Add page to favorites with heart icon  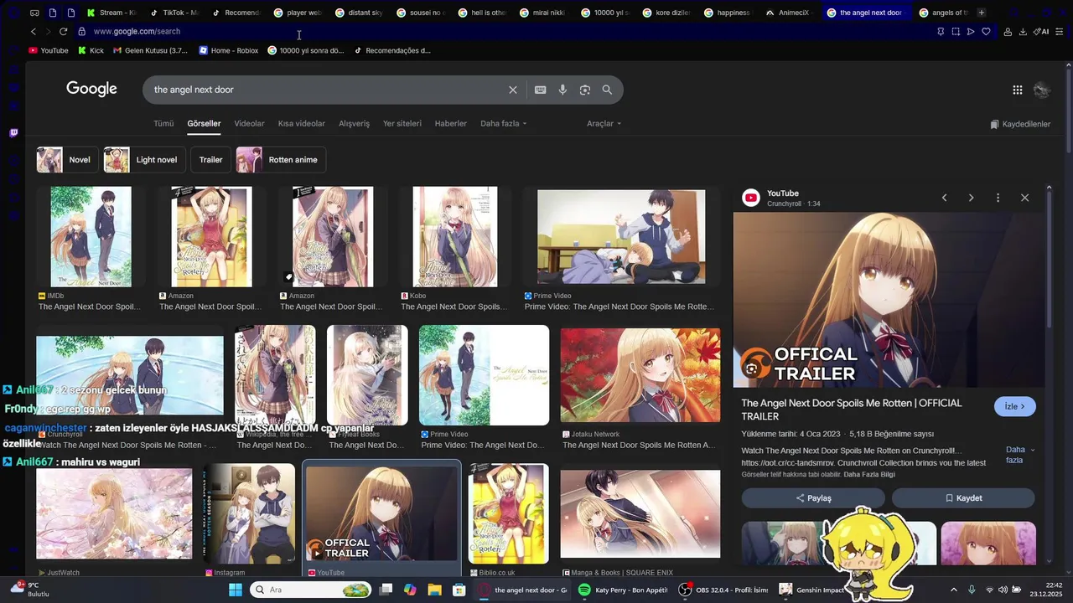click(986, 31)
